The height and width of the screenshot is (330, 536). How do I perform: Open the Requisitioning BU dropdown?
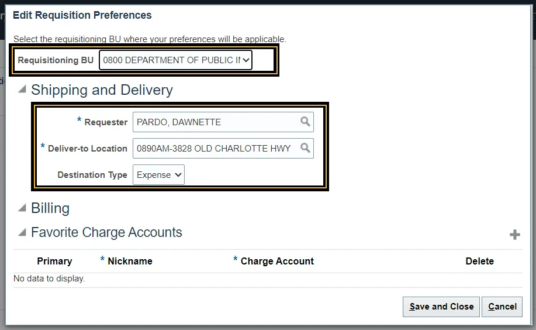[175, 60]
